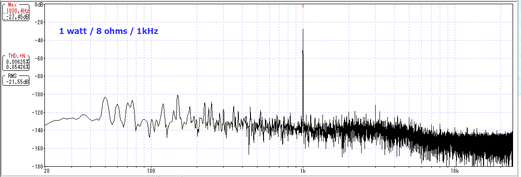The height and width of the screenshot is (177, 521).
Task: Click the Max readout label
Action: 12,5
